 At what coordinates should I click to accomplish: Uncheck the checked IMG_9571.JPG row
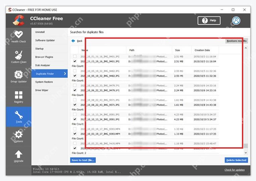[x=75, y=105]
